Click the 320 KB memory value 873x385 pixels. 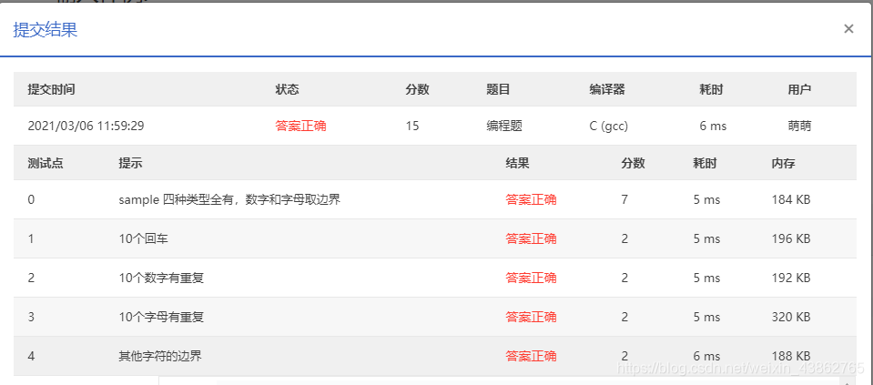790,317
